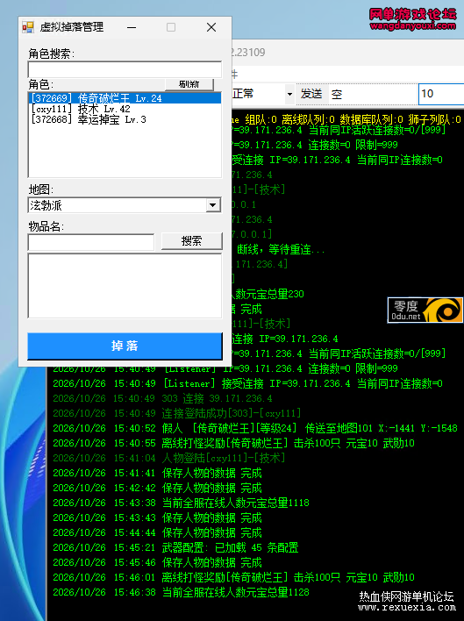Viewport: 464px width, 621px height.
Task: Click the 角色搜索 text field
Action: tap(125, 69)
